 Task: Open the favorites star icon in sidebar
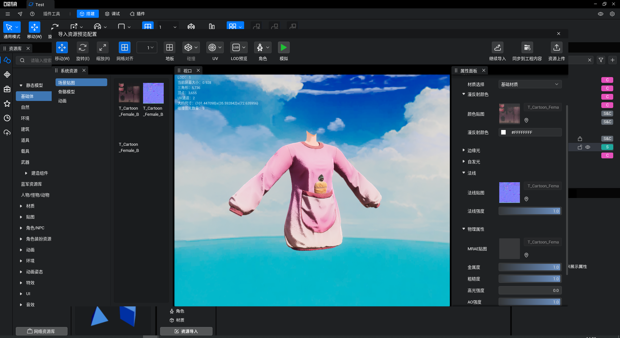pos(7,104)
